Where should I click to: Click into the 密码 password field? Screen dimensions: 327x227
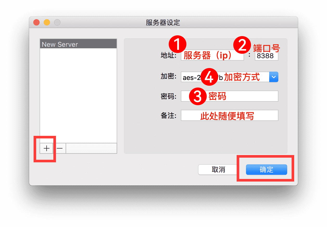pyautogui.click(x=230, y=96)
